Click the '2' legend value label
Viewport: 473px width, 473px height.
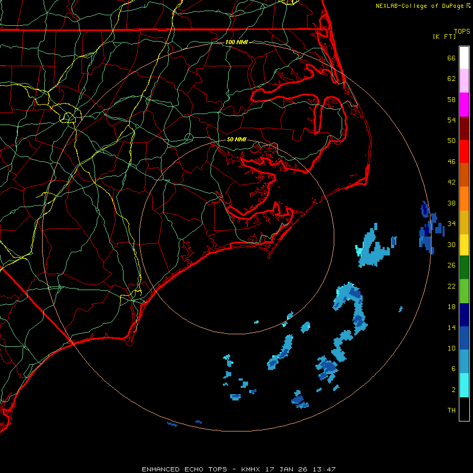click(454, 390)
